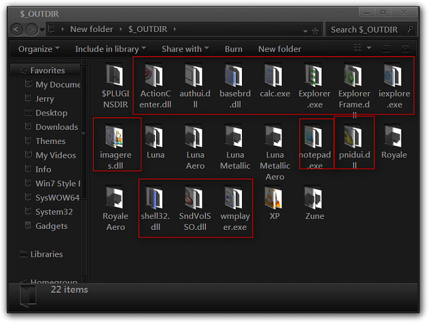
Task: Select the pnidui.dll folder icon
Action: click(354, 137)
